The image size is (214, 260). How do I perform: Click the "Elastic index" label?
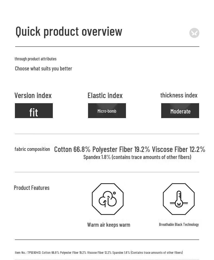(x=105, y=95)
